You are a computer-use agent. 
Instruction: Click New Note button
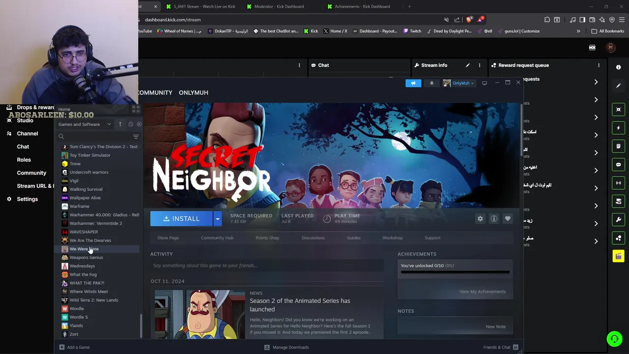click(495, 326)
